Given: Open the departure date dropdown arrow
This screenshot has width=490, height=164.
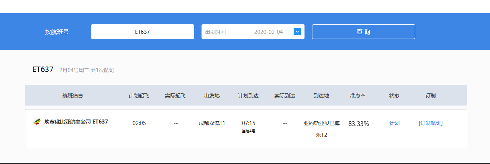Looking at the screenshot, I should click(297, 32).
